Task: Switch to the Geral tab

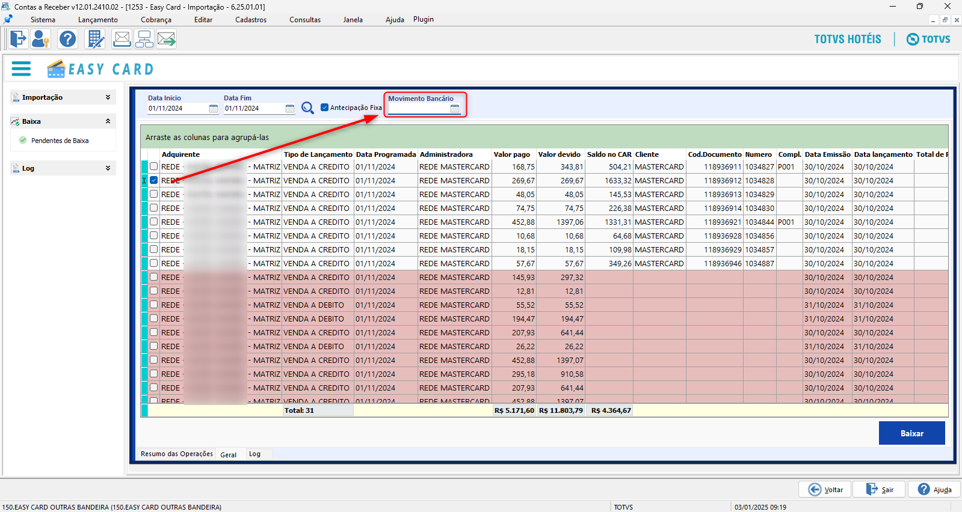Action: (x=229, y=455)
